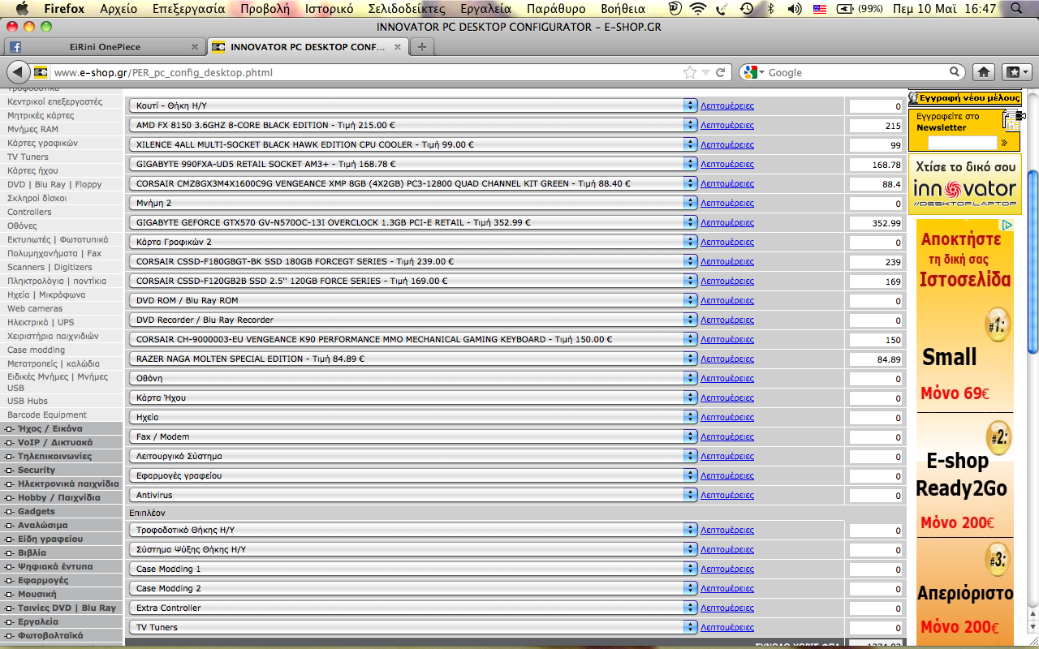Click the battery status icon

point(845,9)
